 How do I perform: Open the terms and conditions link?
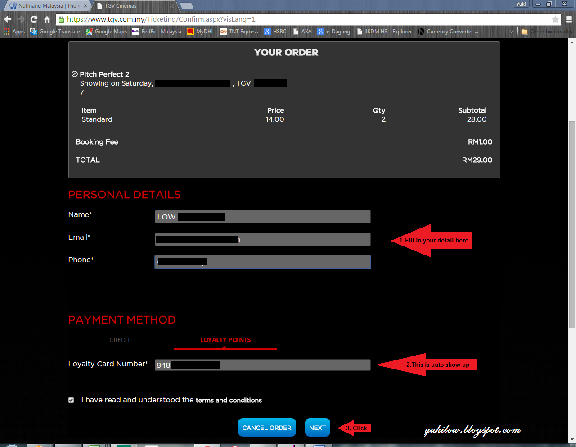tap(229, 400)
